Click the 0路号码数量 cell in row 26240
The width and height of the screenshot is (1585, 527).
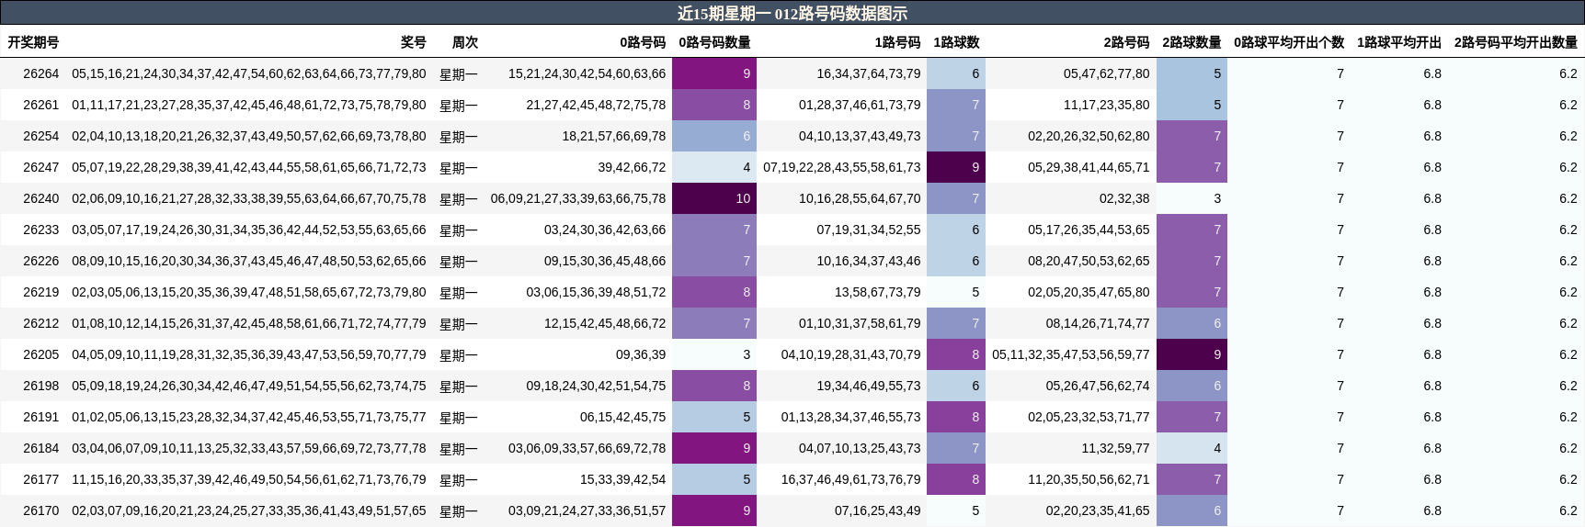tap(714, 198)
